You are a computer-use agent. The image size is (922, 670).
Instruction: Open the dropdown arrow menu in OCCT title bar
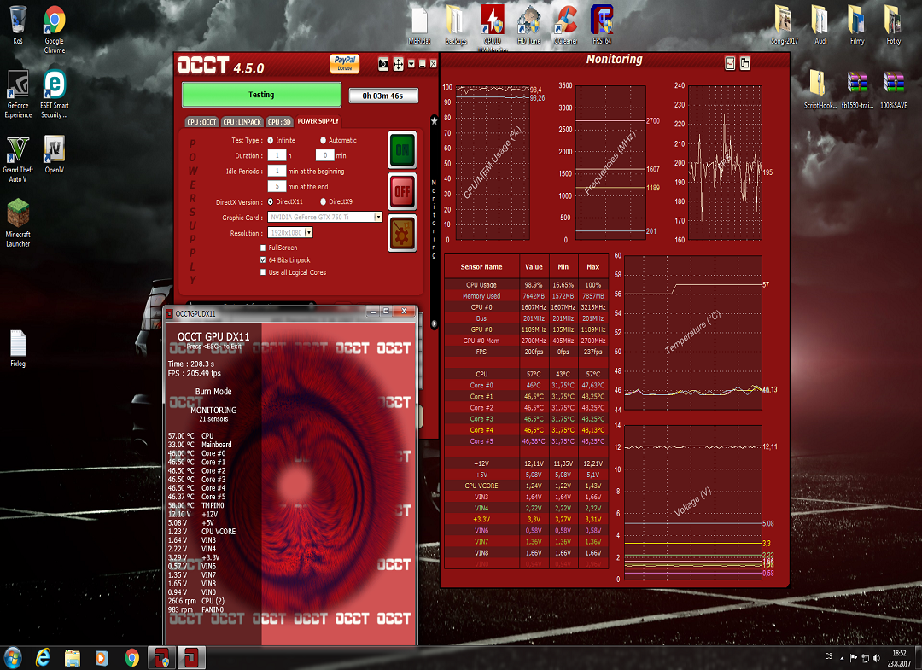click(411, 64)
